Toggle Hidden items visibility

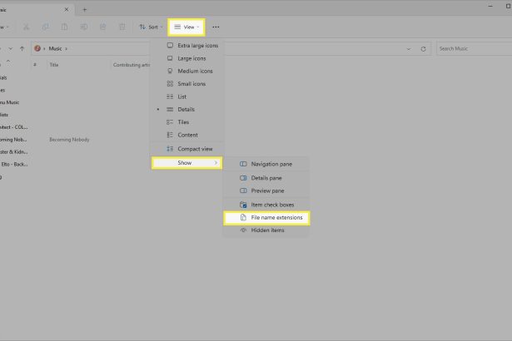[x=266, y=230]
